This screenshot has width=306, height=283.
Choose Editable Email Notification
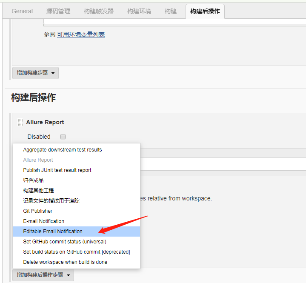77,232
